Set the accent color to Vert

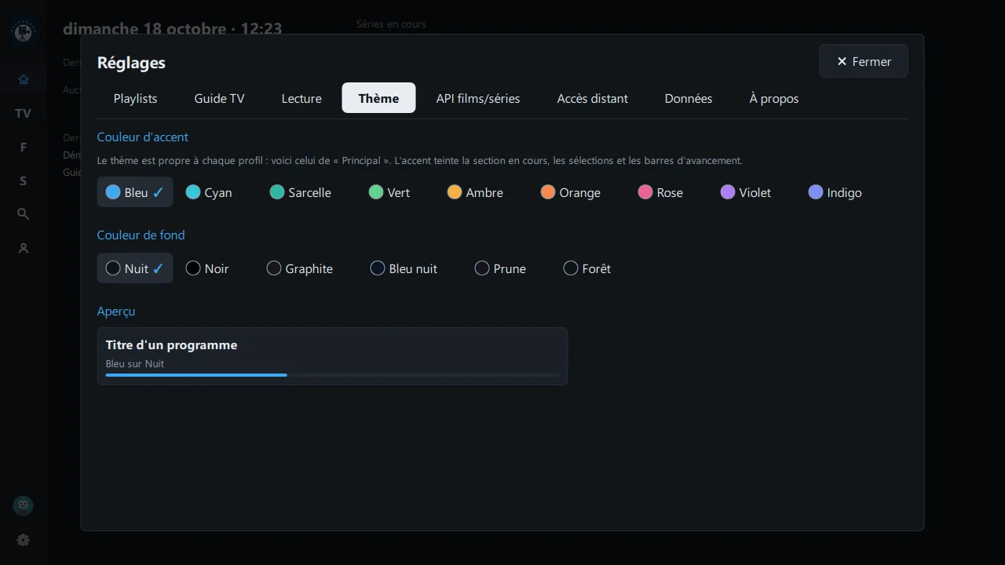tap(389, 192)
